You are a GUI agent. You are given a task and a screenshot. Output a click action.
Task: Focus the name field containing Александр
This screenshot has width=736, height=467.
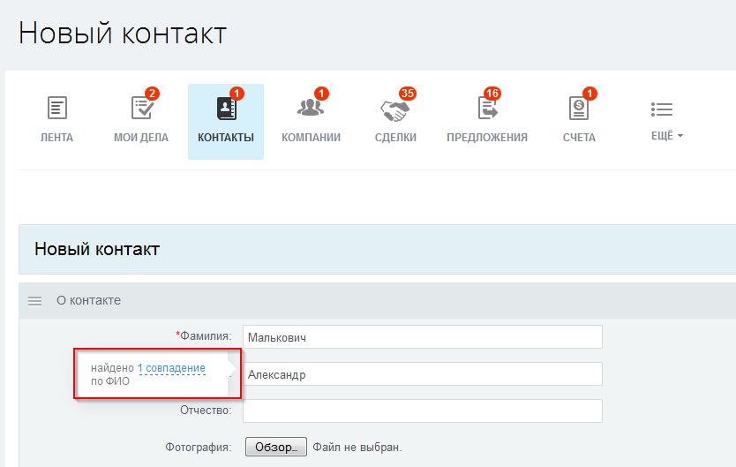coord(423,374)
